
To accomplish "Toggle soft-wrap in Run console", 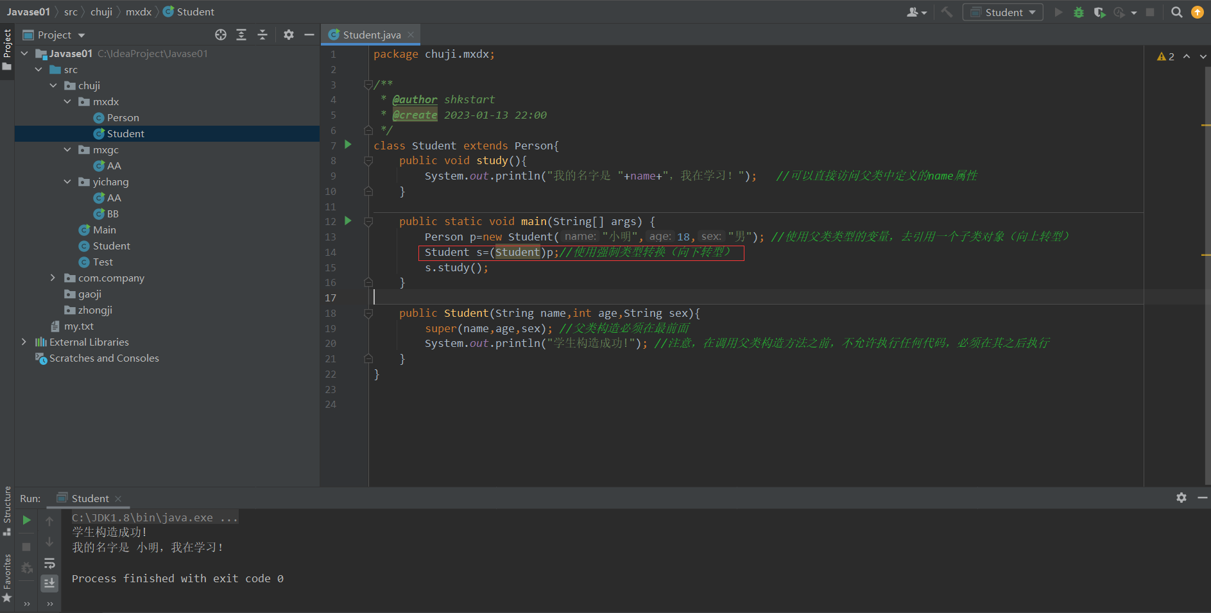I will tap(49, 564).
